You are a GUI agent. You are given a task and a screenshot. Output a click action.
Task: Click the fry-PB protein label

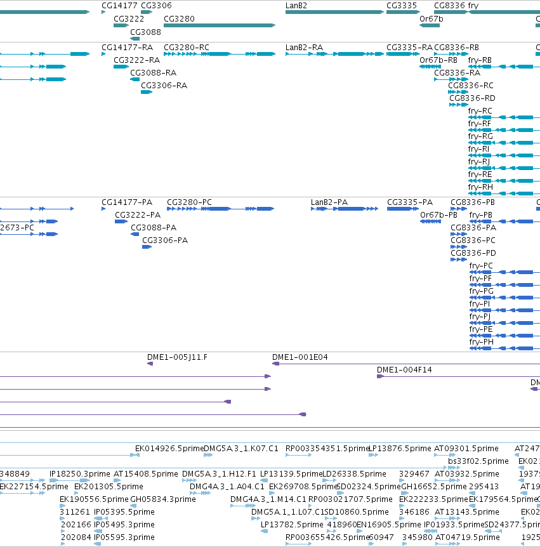pos(481,215)
